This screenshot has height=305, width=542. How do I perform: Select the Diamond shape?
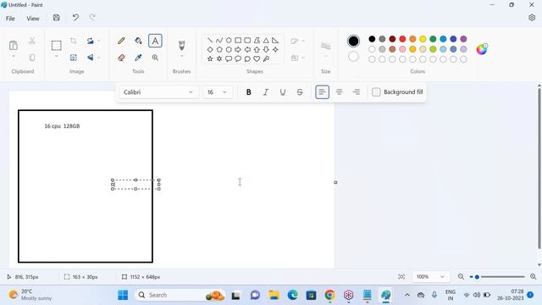tap(210, 49)
